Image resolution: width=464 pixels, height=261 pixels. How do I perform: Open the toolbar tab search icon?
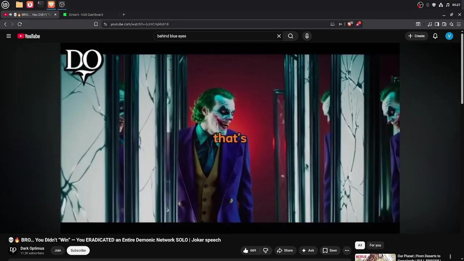pos(418,24)
